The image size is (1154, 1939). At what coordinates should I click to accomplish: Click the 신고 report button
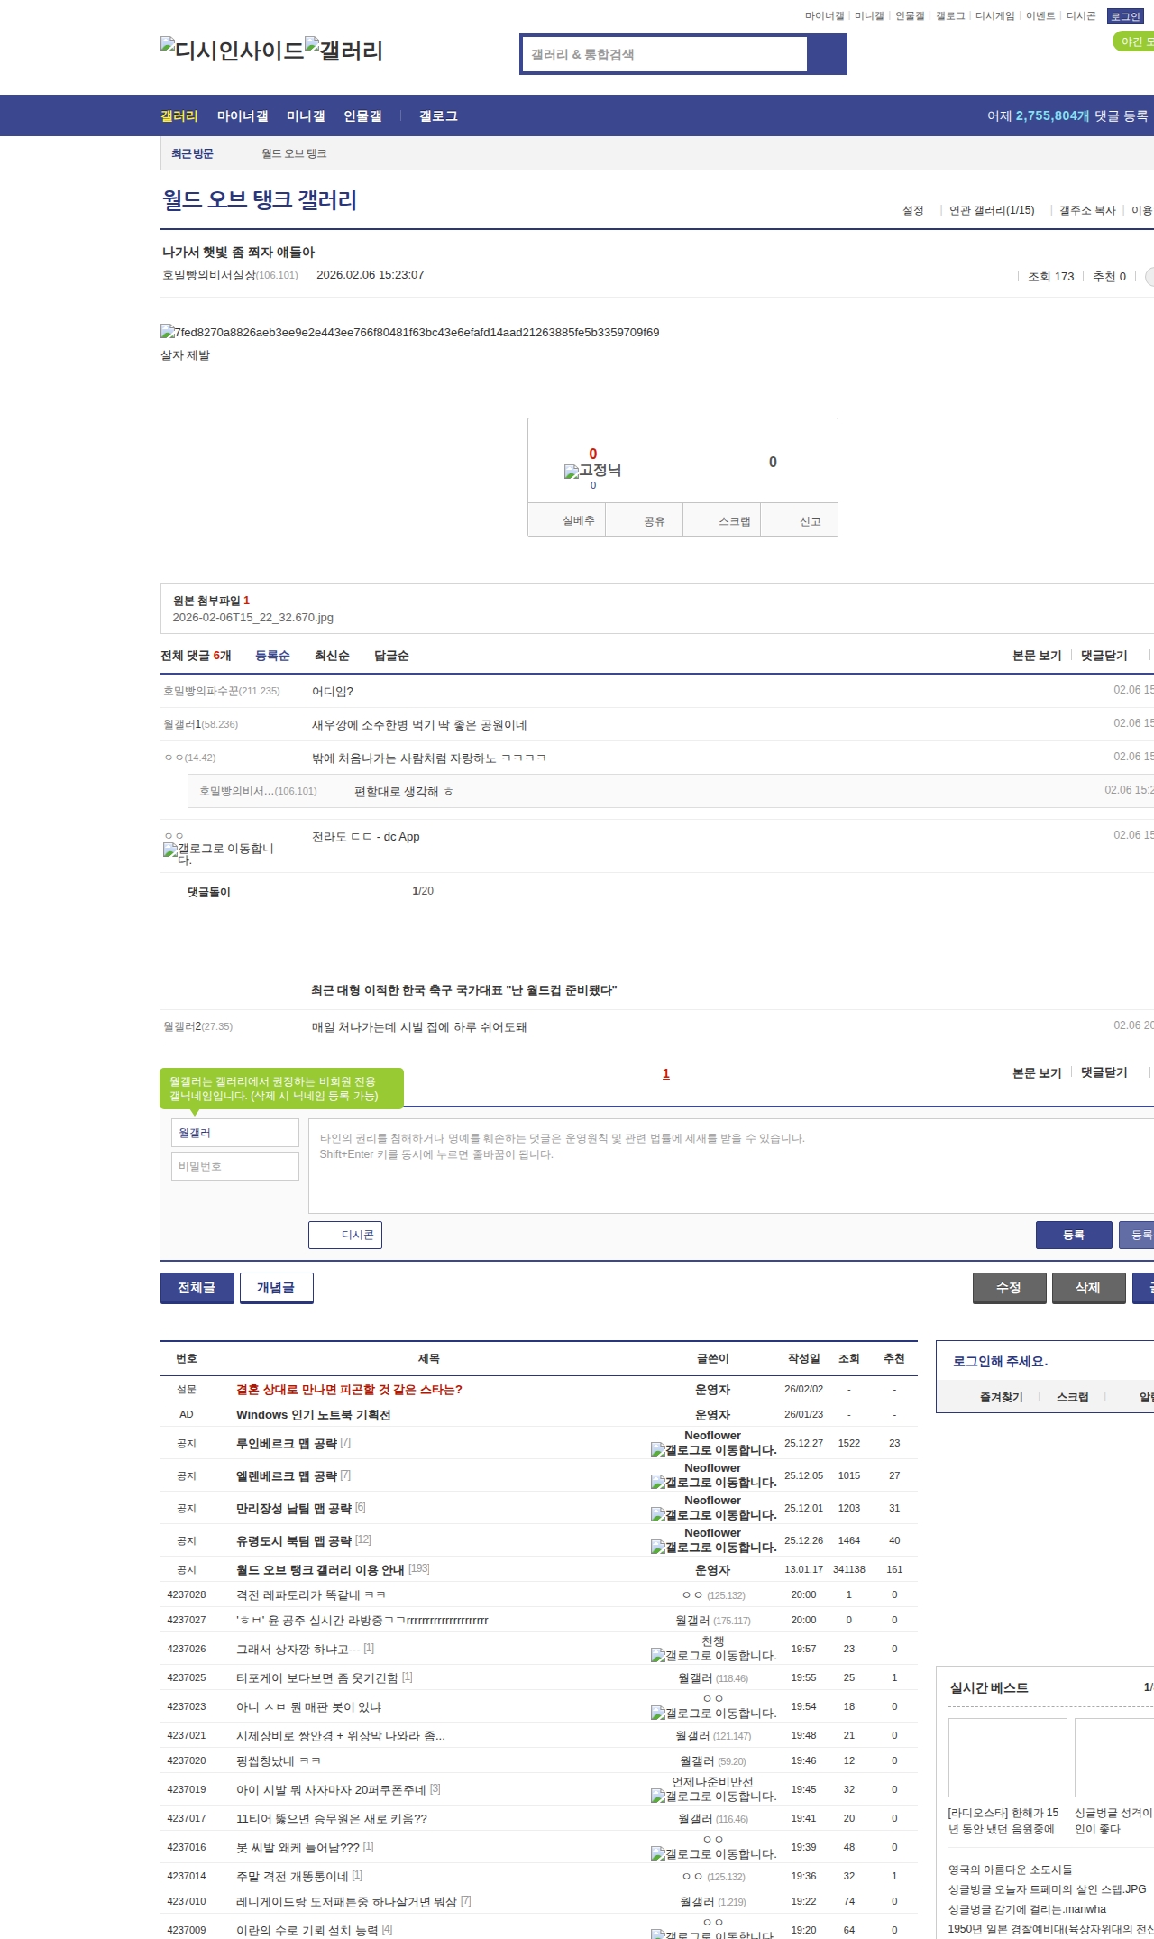(810, 521)
